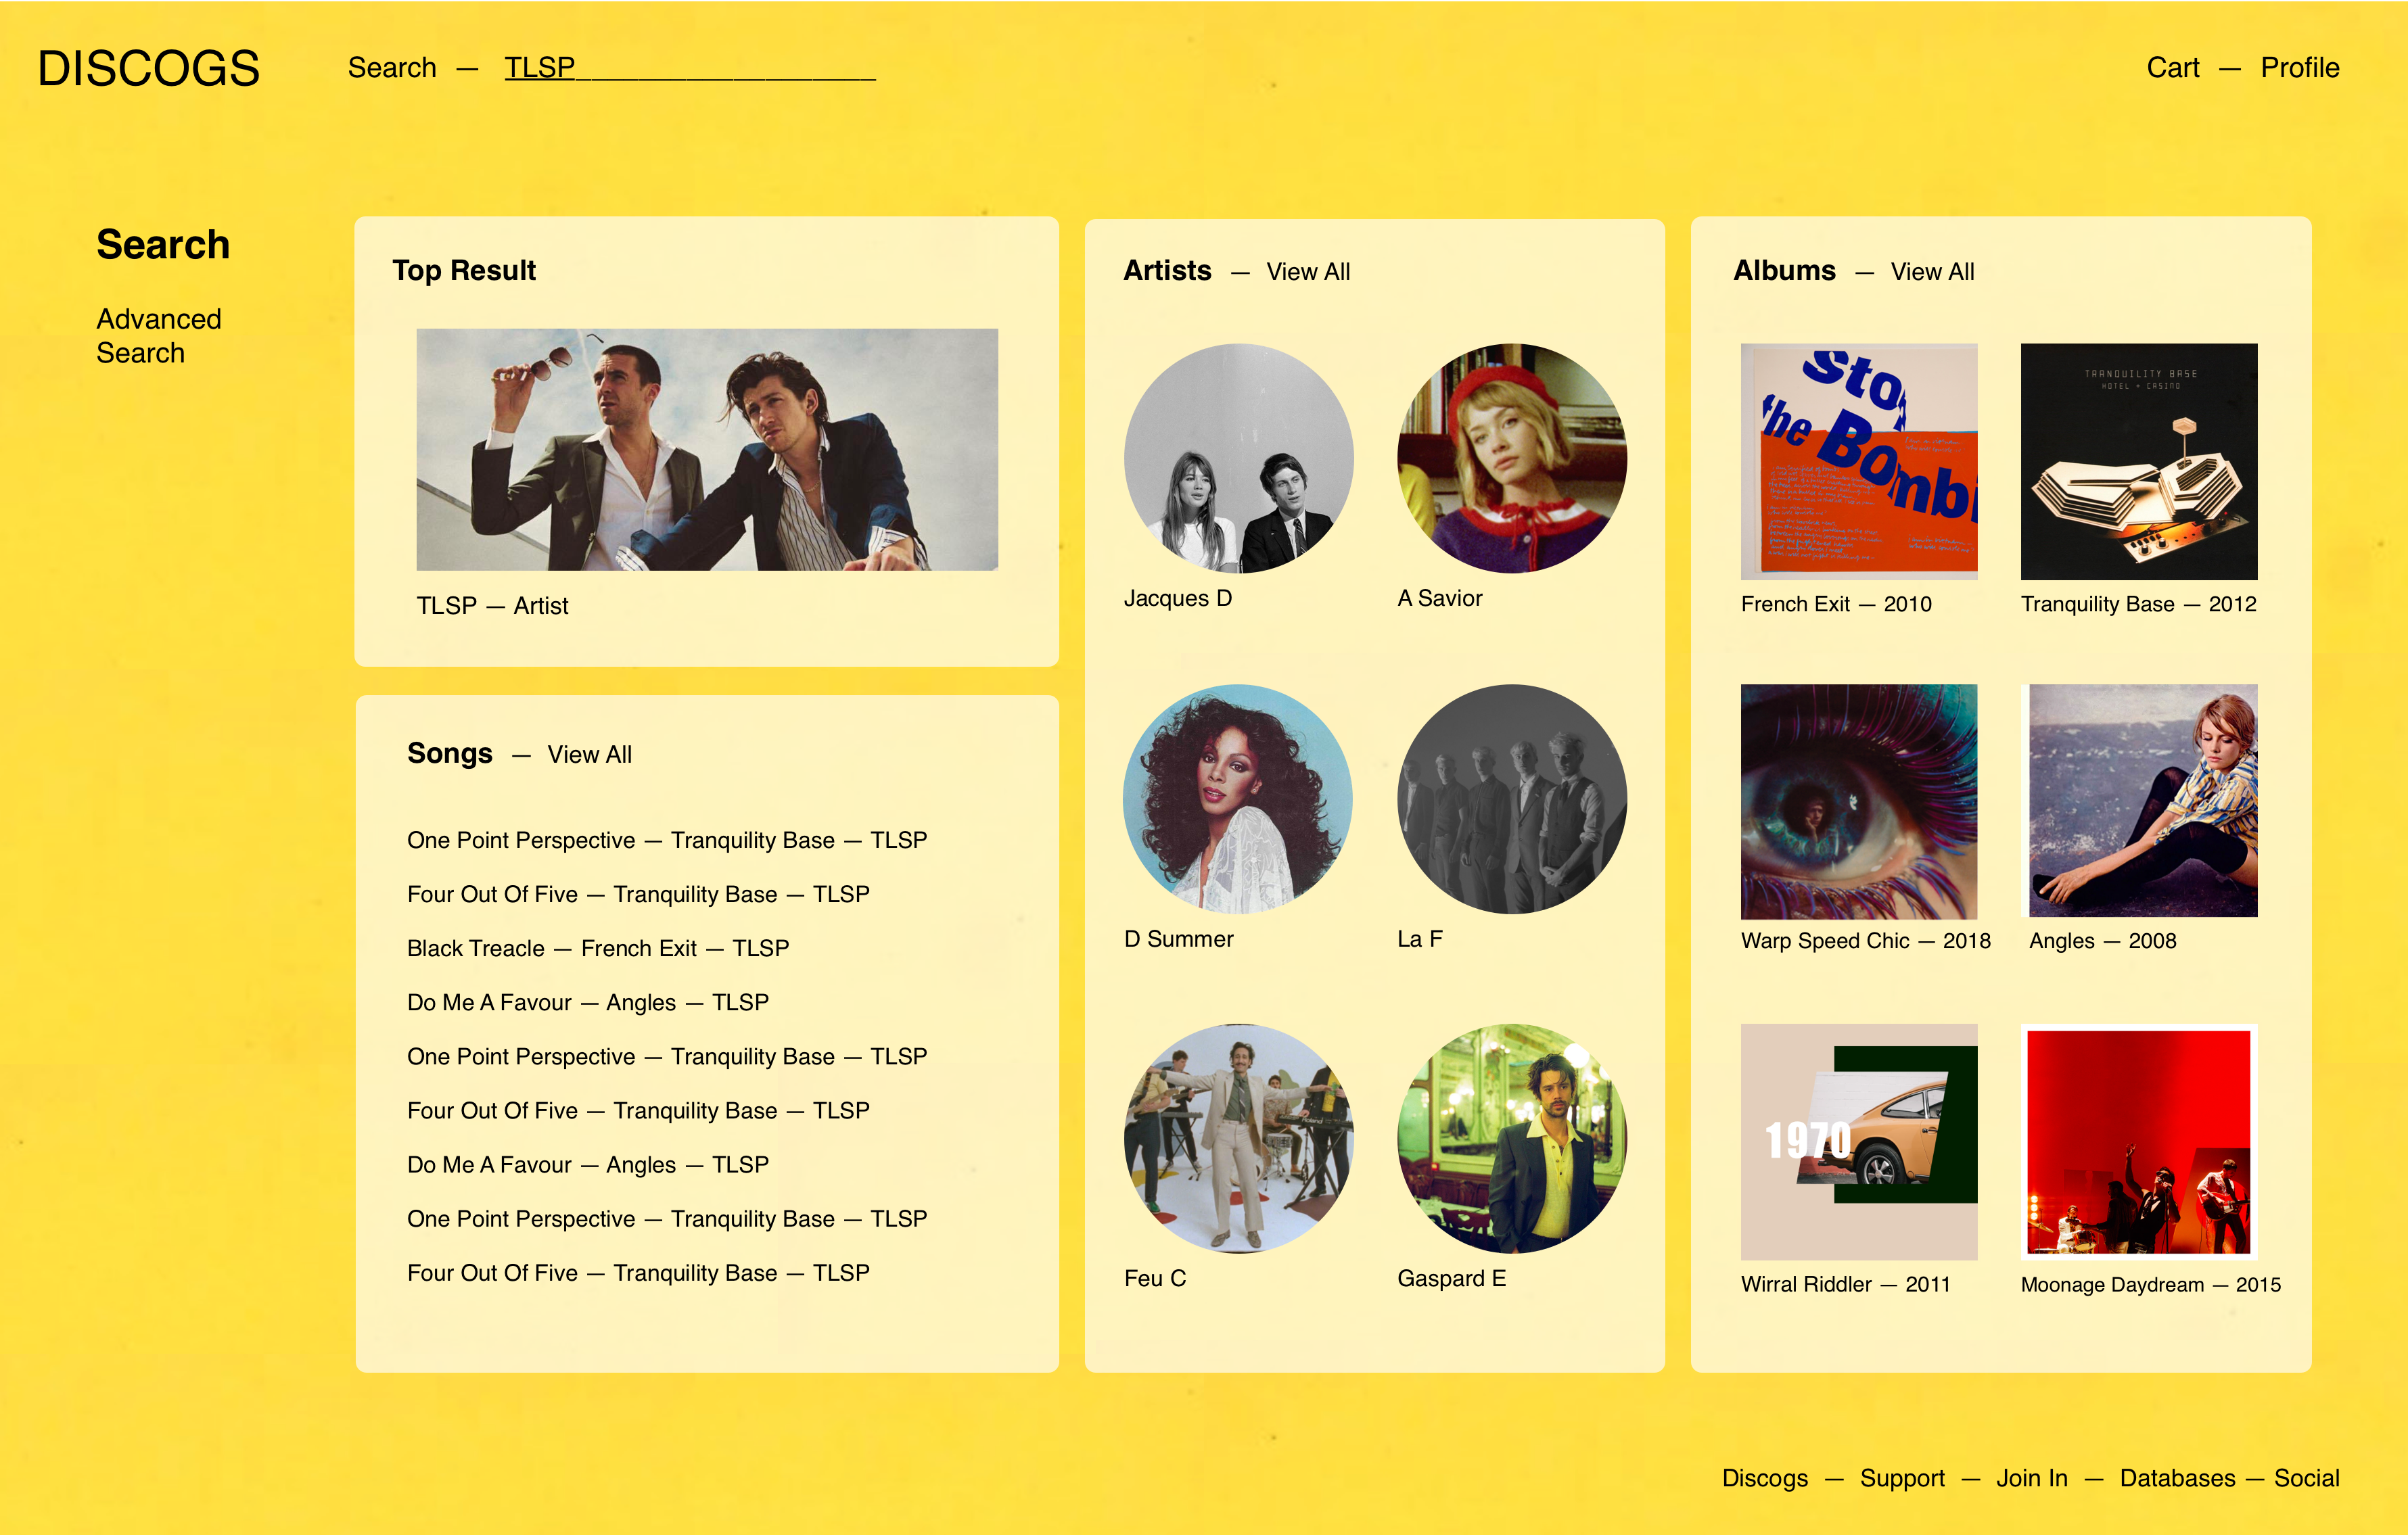
Task: Click 'Angles — 2008' title
Action: click(2102, 941)
